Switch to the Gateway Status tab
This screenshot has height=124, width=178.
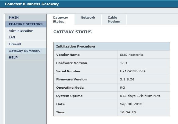60,19
